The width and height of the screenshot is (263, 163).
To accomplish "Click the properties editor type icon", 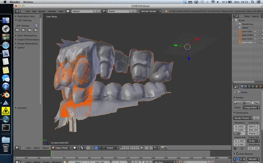I will tap(236, 86).
